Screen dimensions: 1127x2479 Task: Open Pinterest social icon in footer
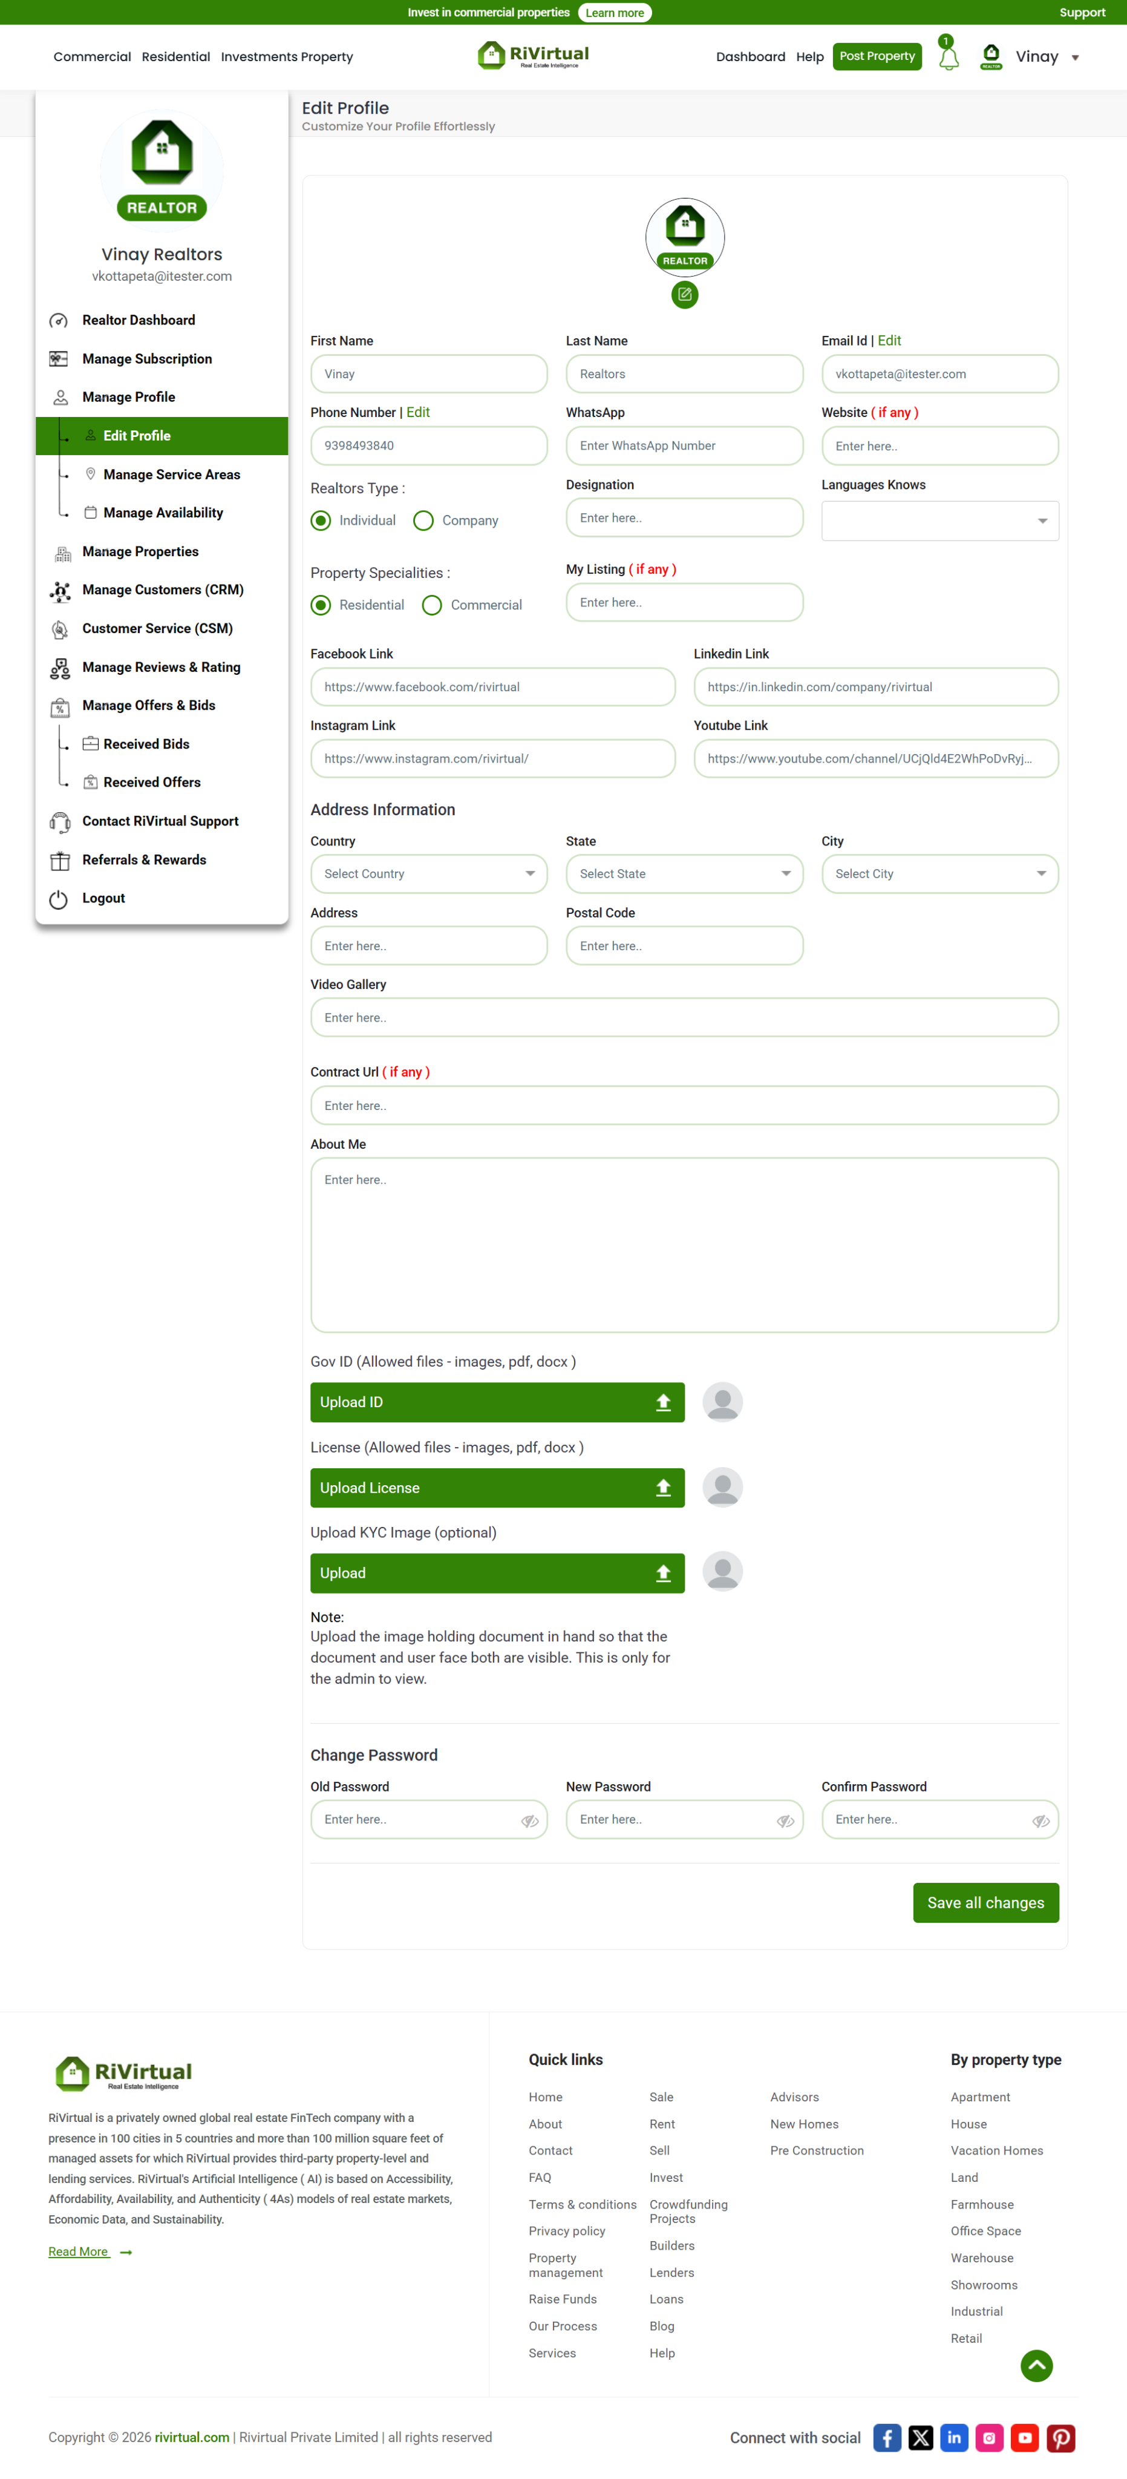pyautogui.click(x=1060, y=2437)
